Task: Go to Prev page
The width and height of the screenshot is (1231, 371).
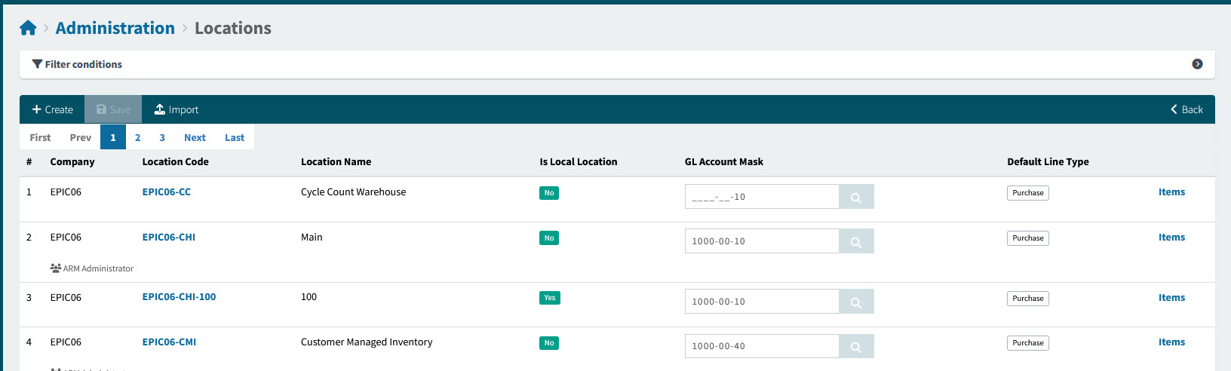Action: coord(80,137)
